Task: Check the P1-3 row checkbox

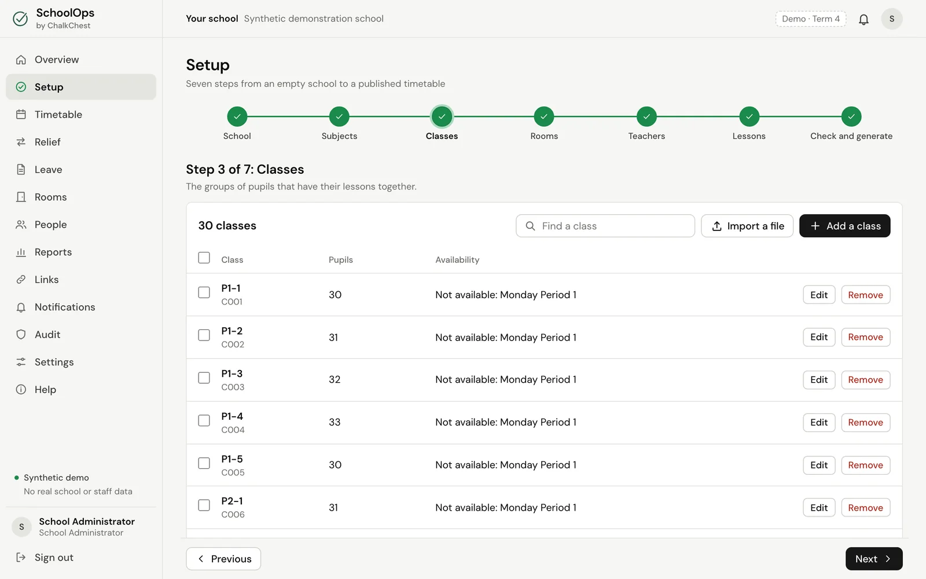Action: click(204, 378)
